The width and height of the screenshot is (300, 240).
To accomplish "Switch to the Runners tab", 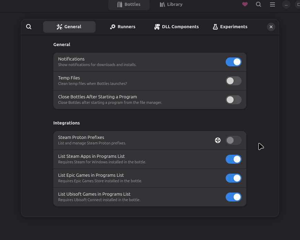I will click(122, 27).
